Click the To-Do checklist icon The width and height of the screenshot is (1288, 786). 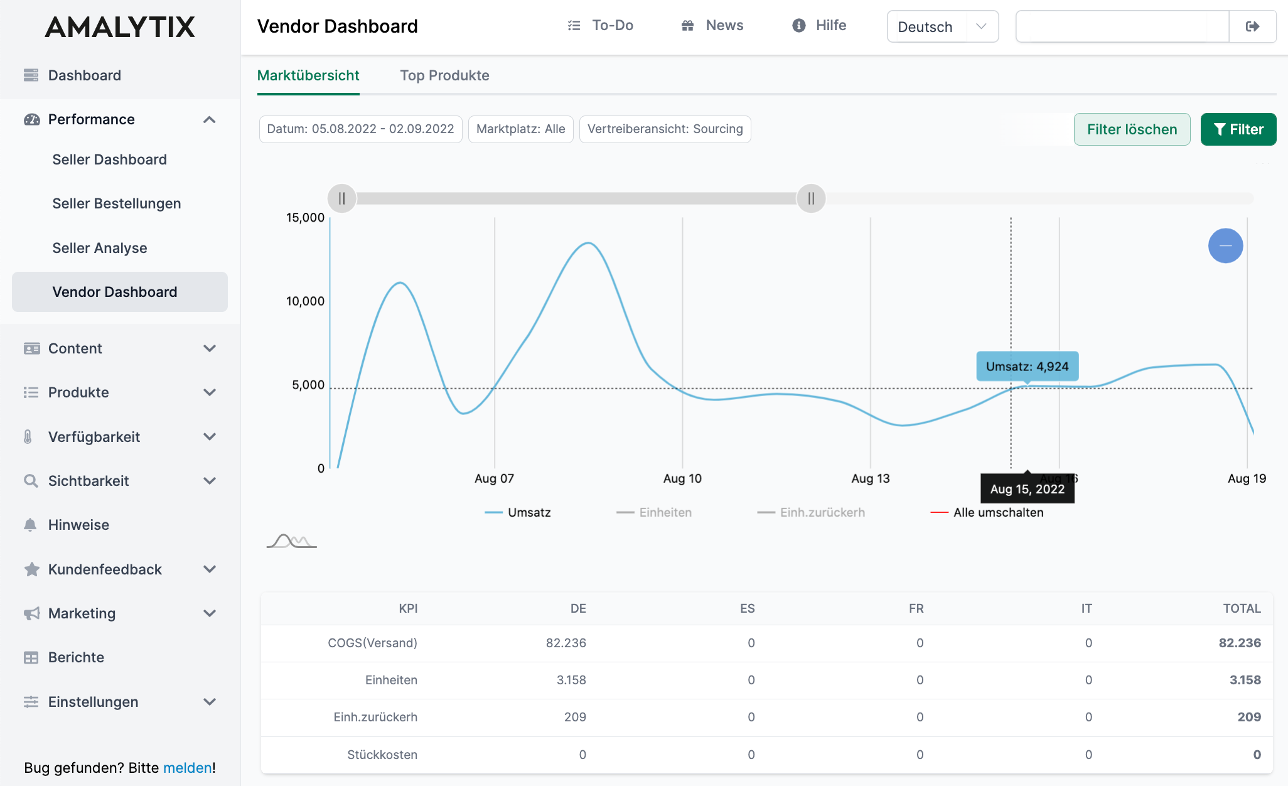[x=574, y=26]
